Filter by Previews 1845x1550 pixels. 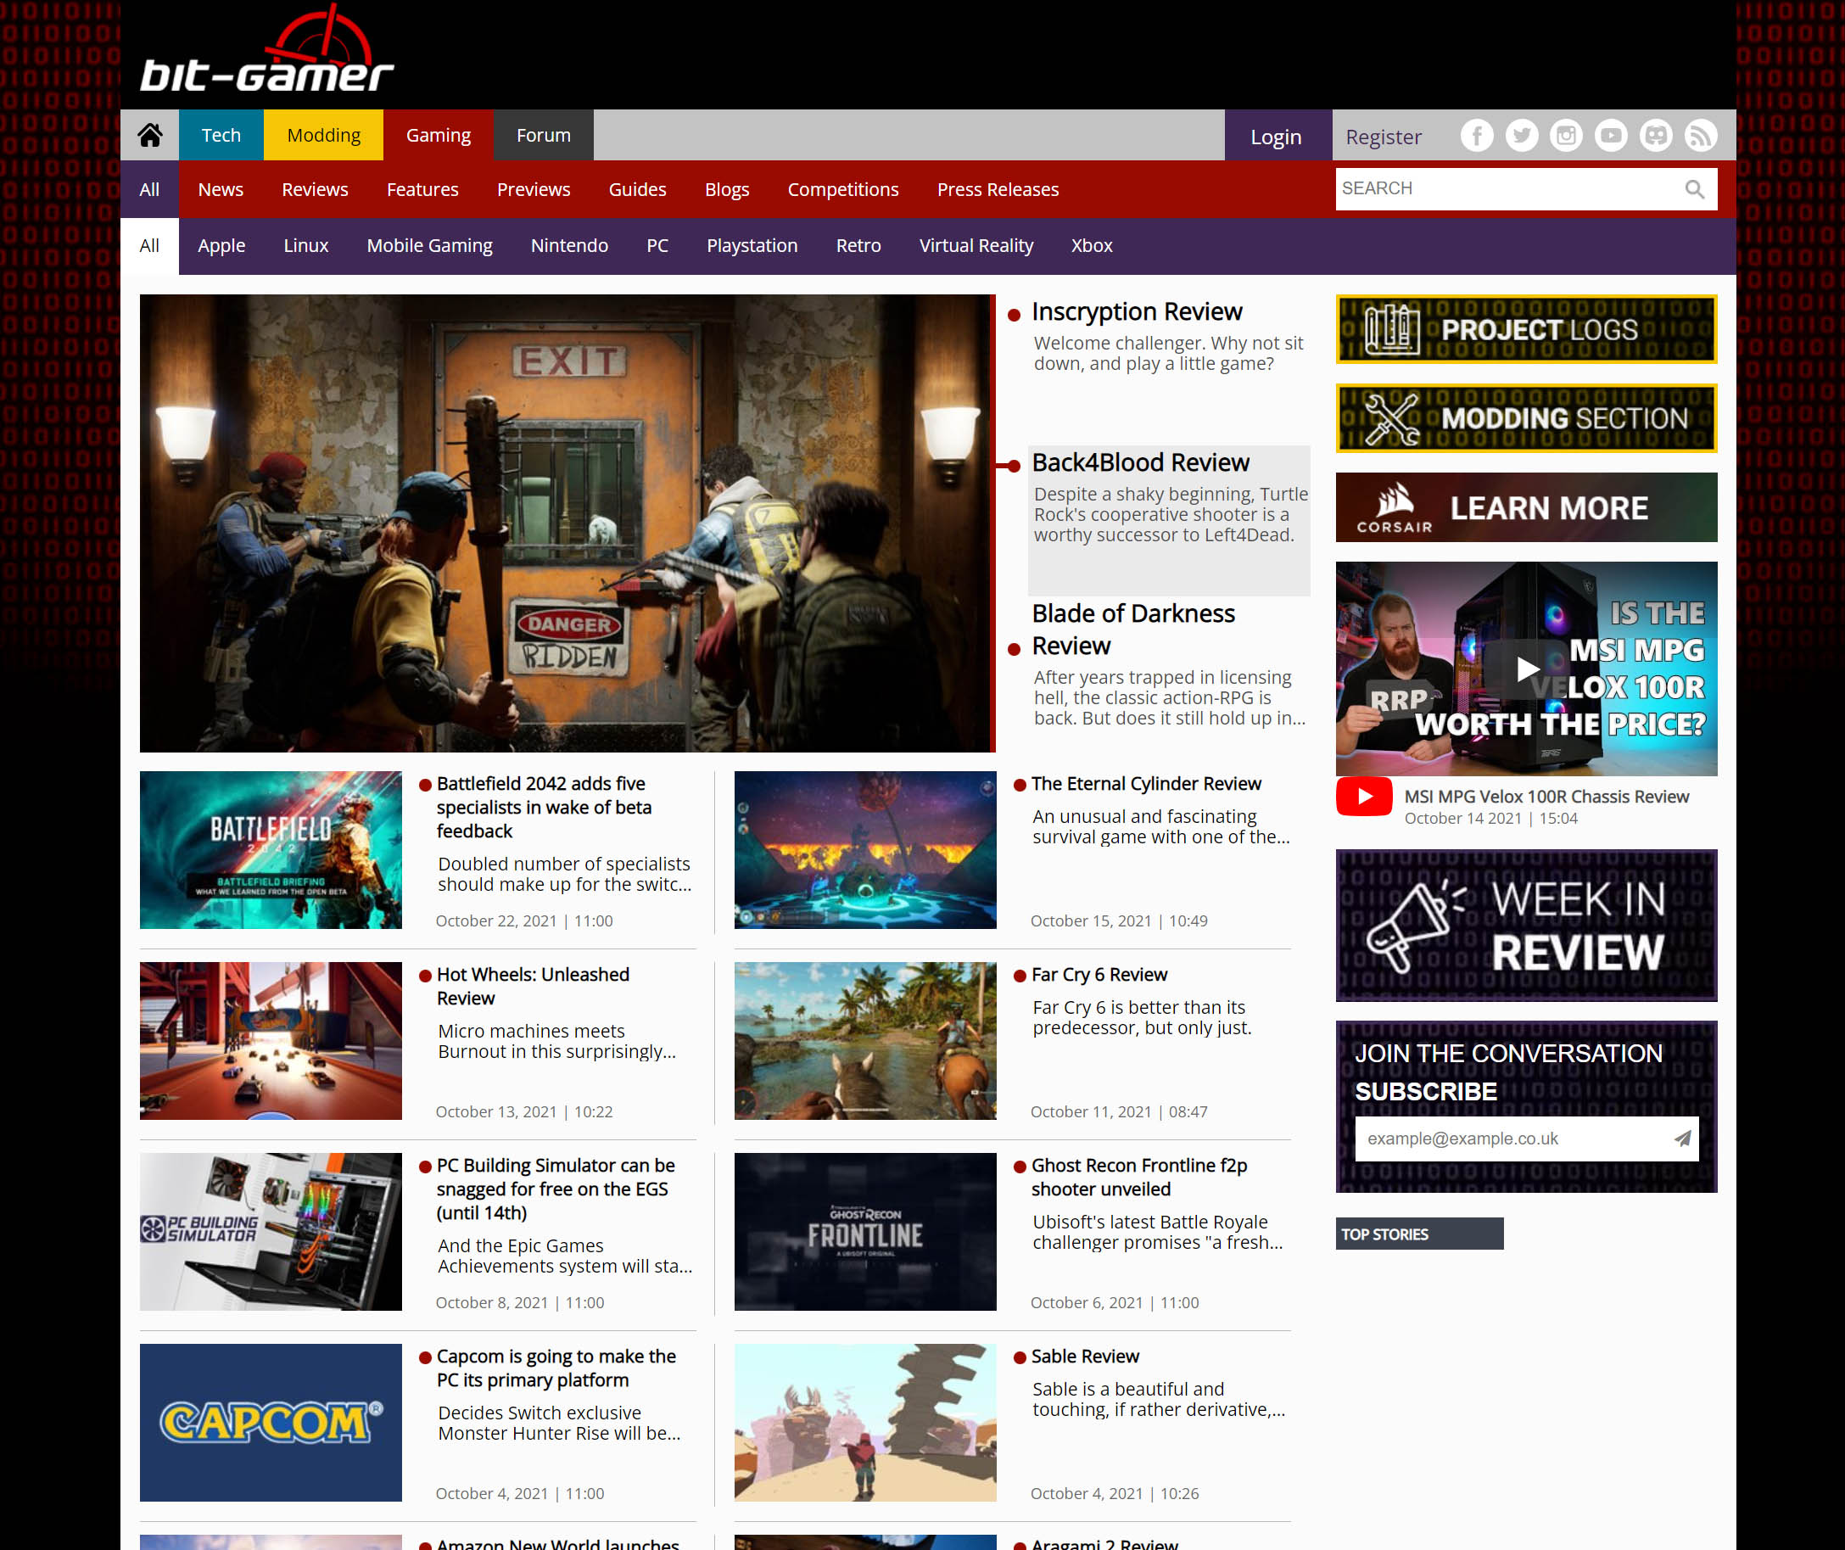click(x=534, y=189)
